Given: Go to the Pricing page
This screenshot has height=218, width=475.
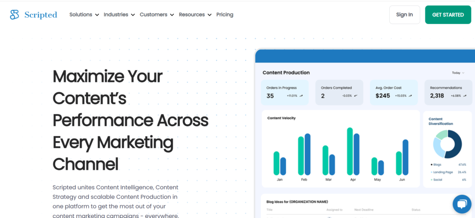Looking at the screenshot, I should tap(225, 15).
